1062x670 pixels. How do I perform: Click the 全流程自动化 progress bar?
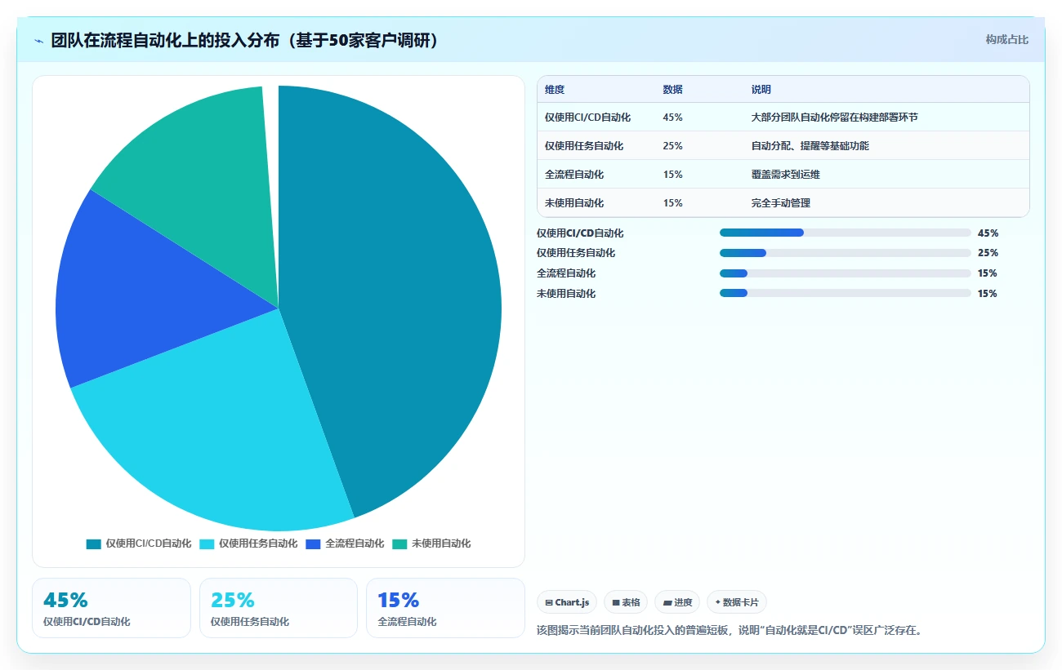[845, 273]
